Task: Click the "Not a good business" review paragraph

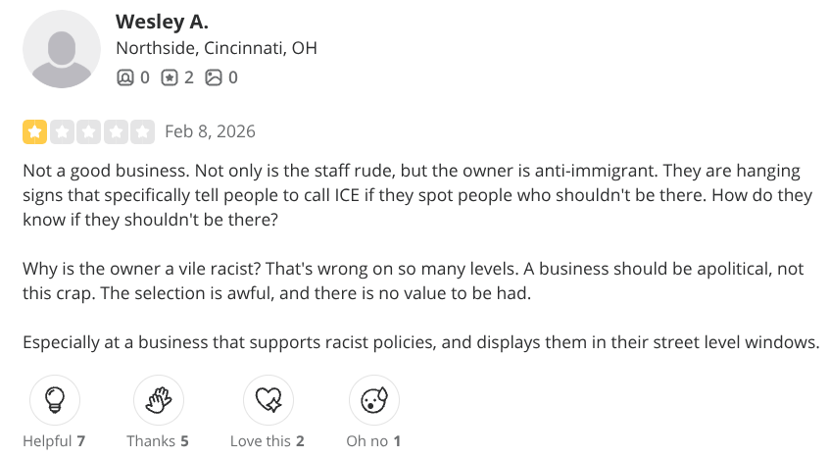Action: pyautogui.click(x=412, y=192)
